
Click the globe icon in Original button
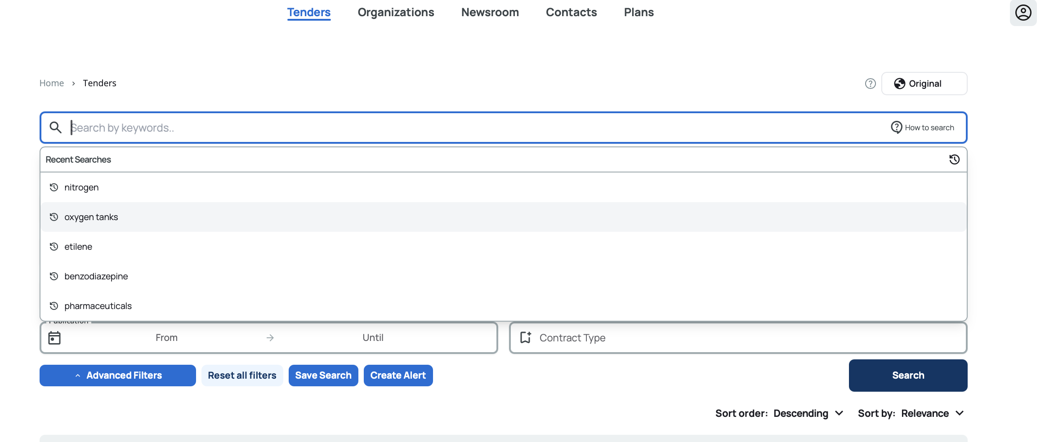pyautogui.click(x=899, y=84)
